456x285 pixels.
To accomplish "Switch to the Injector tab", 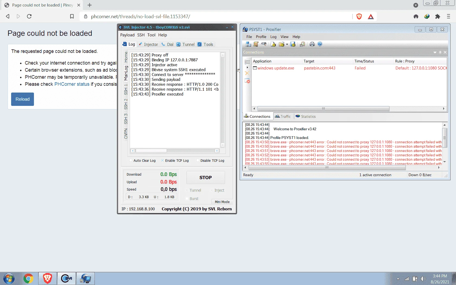I will coord(148,45).
